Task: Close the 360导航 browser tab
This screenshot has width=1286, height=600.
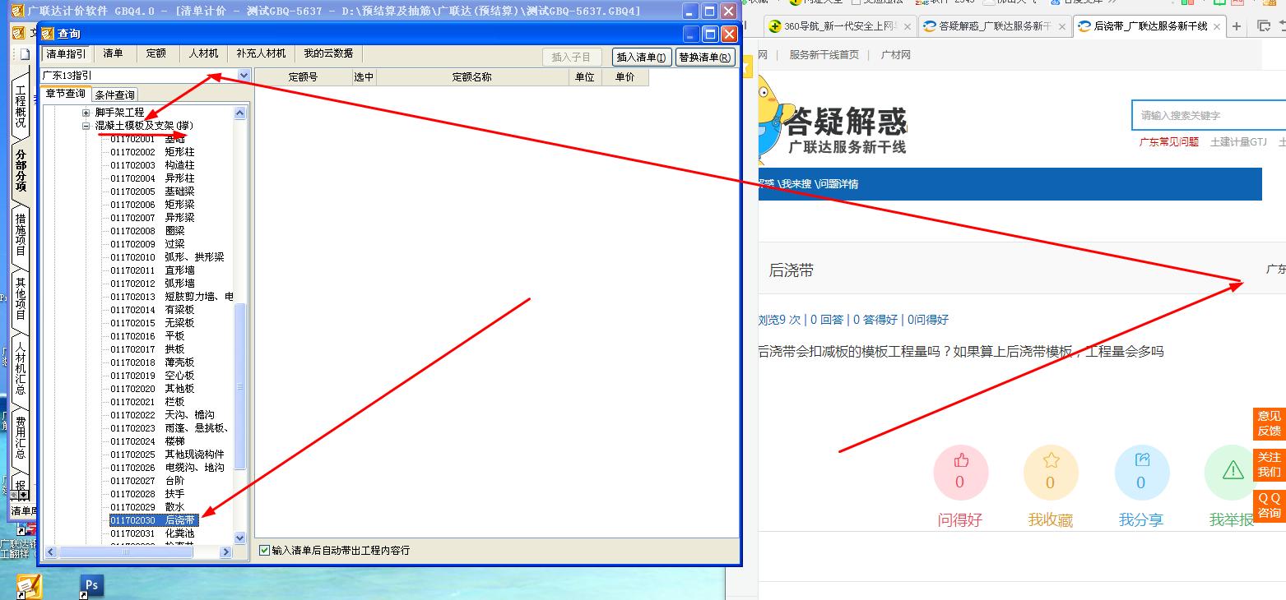Action: pos(906,26)
